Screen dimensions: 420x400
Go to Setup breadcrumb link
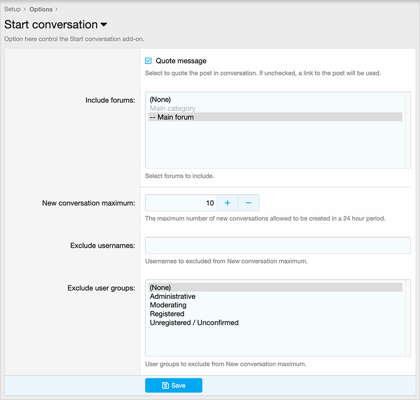coord(12,9)
